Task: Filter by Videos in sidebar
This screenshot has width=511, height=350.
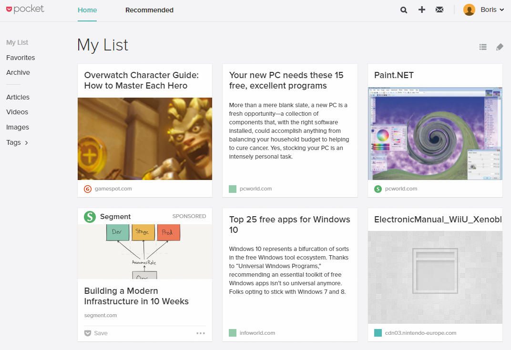Action: tap(17, 112)
